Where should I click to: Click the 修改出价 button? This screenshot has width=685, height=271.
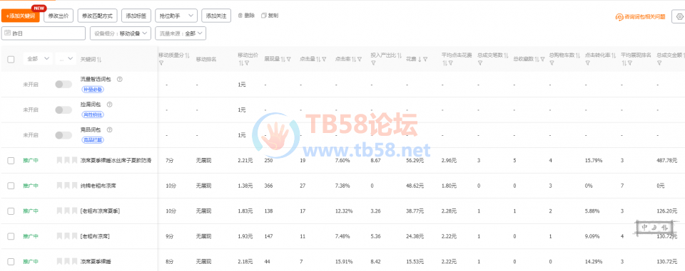[59, 16]
